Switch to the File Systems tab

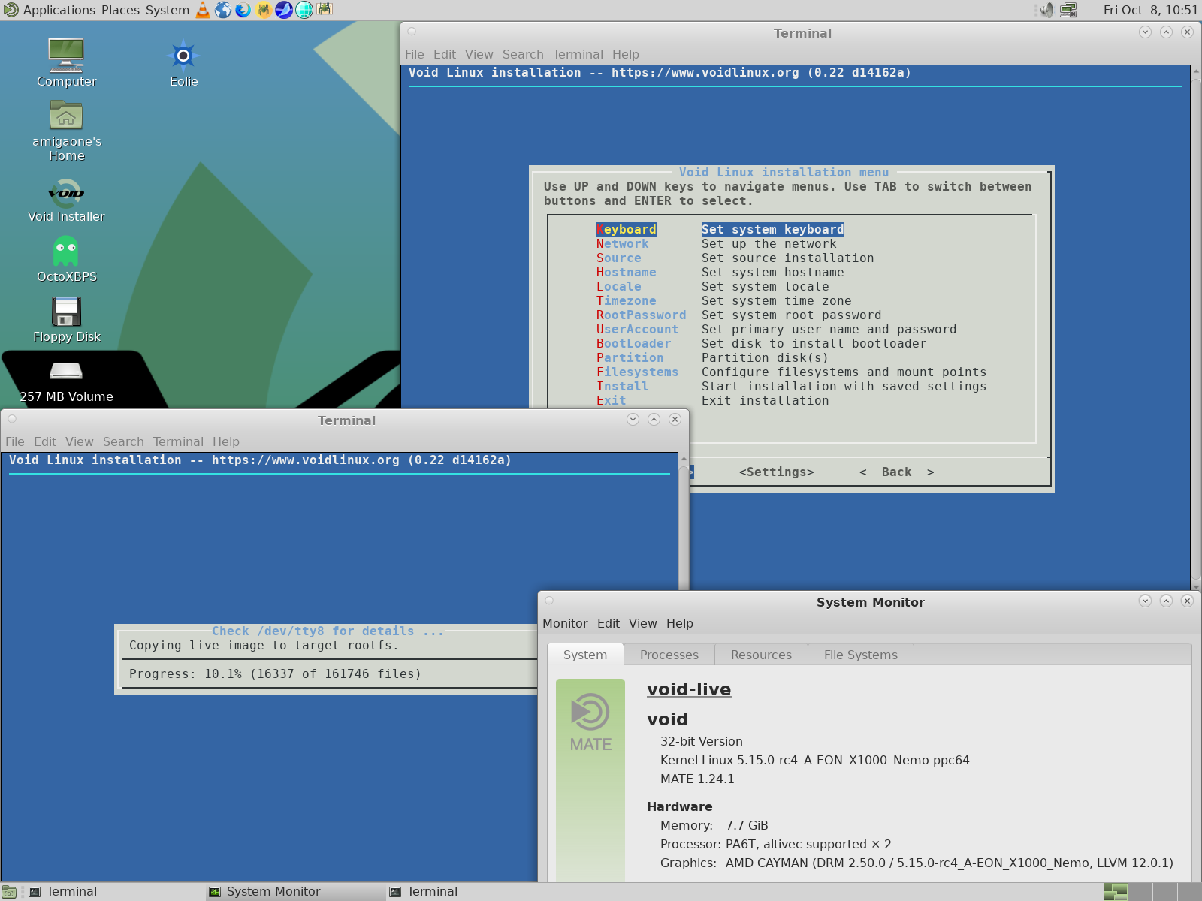(x=861, y=655)
